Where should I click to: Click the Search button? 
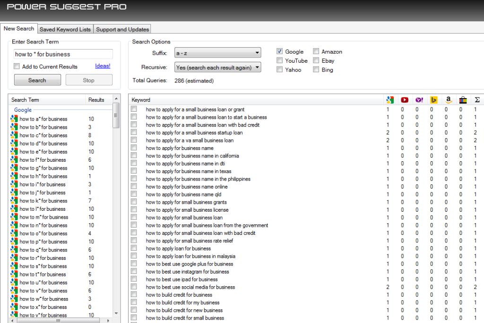pos(37,80)
